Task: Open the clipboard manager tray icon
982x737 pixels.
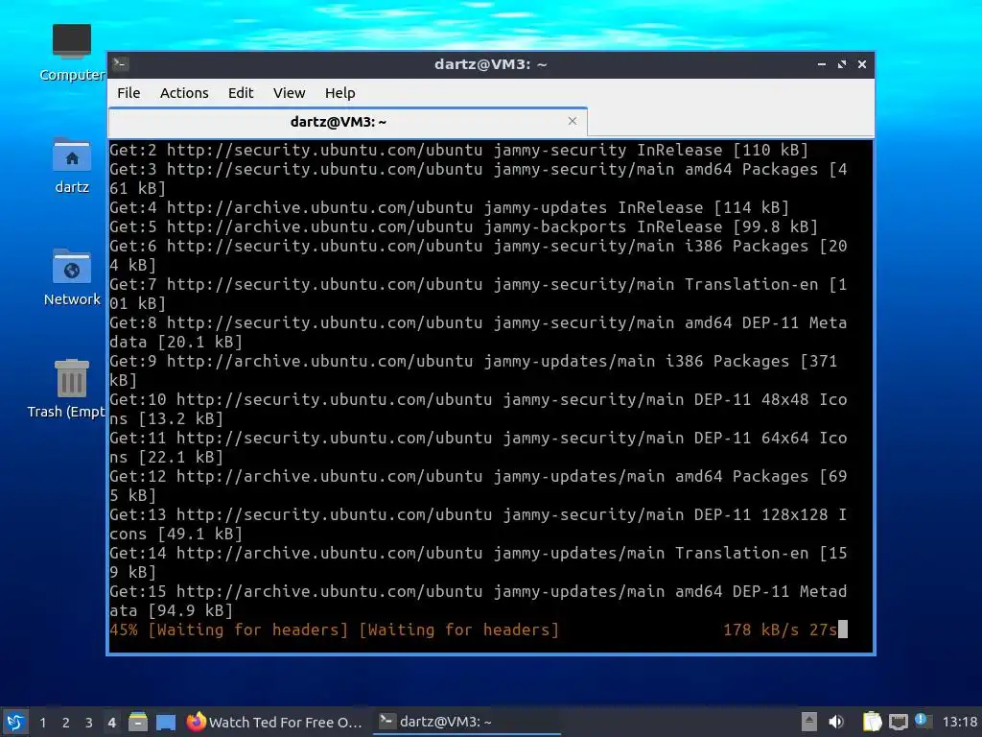Action: point(872,722)
